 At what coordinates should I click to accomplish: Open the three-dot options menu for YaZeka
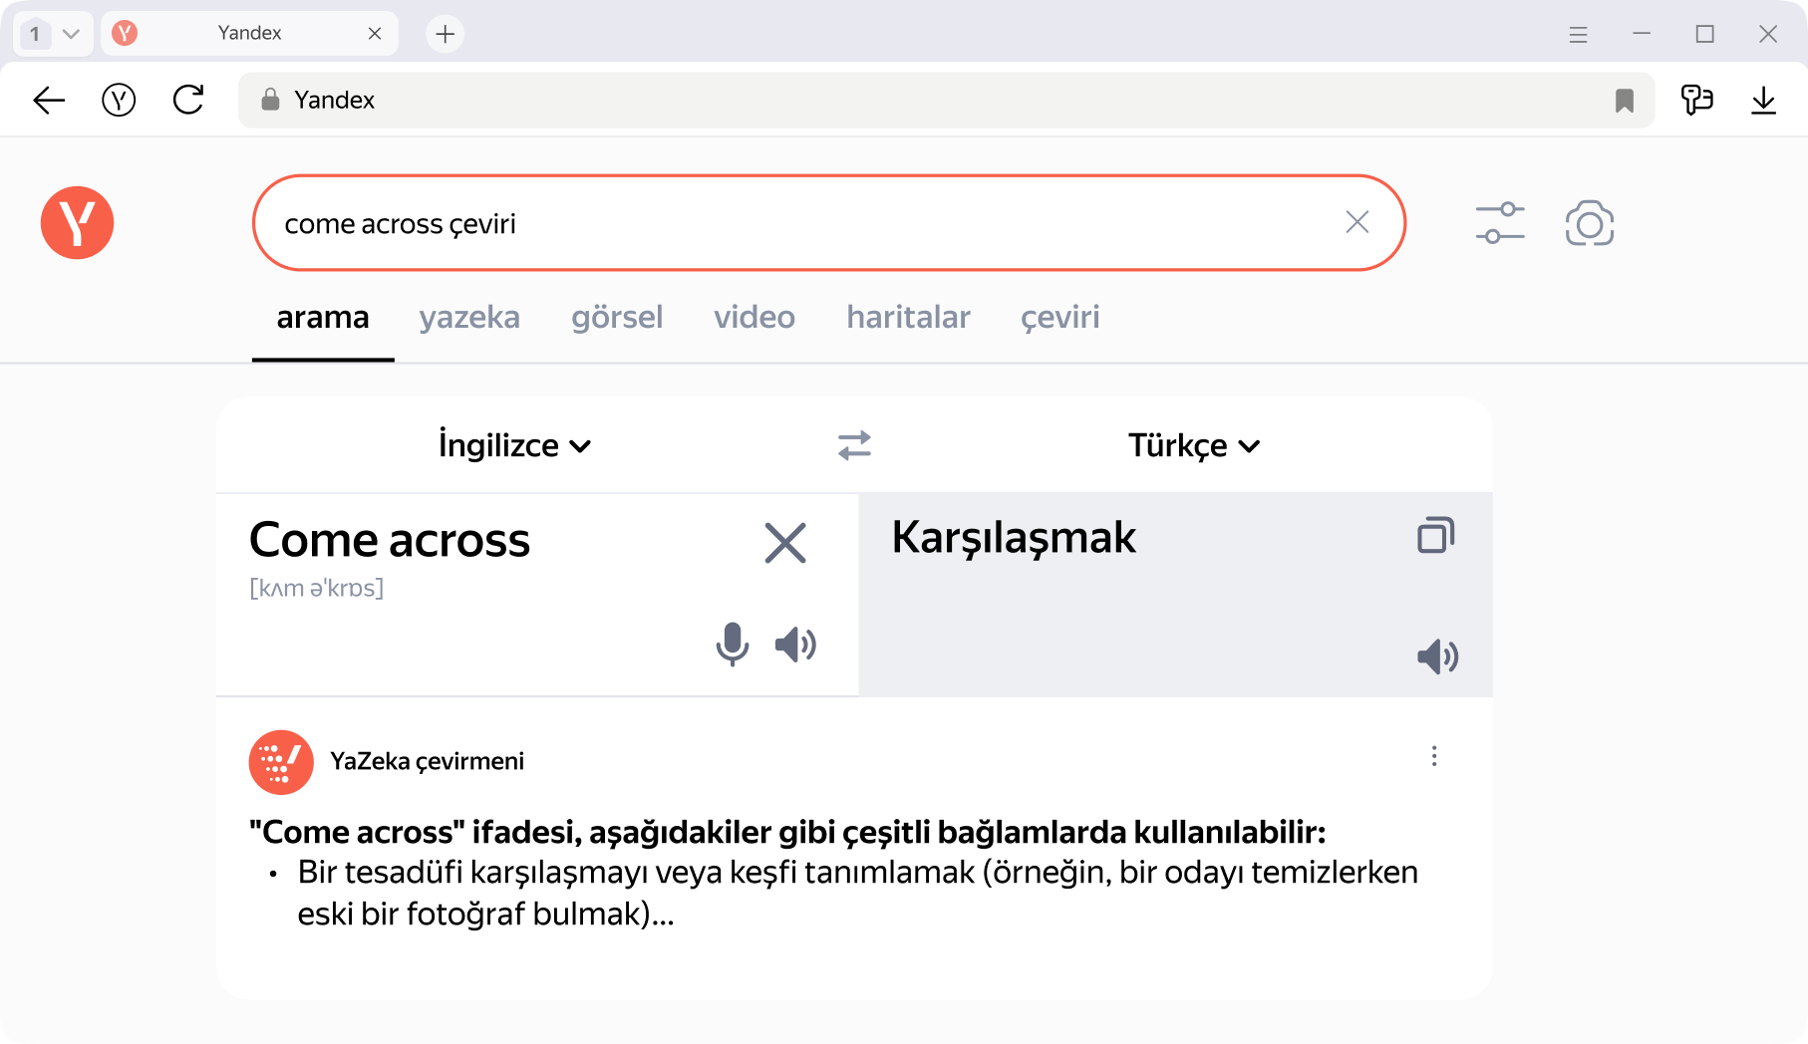tap(1434, 756)
